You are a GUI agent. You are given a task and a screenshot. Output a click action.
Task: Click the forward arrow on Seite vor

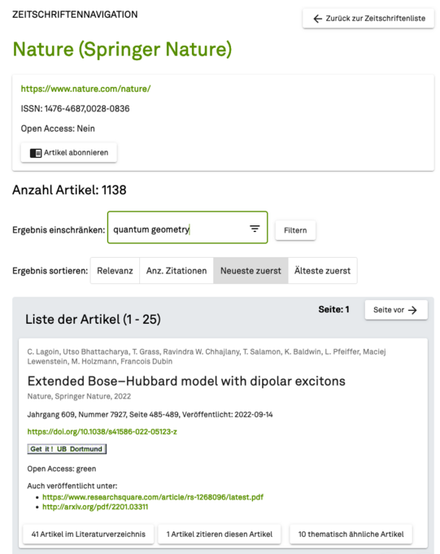412,310
